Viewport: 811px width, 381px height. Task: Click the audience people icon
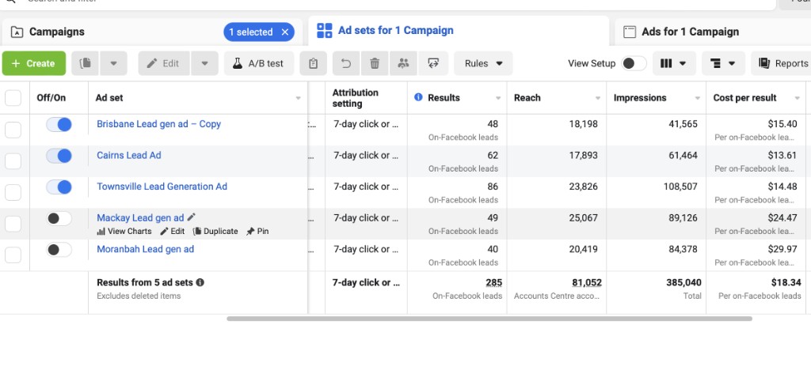tap(403, 63)
